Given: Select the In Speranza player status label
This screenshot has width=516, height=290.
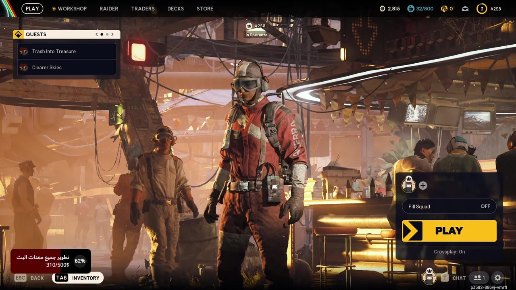Looking at the screenshot, I should [256, 35].
